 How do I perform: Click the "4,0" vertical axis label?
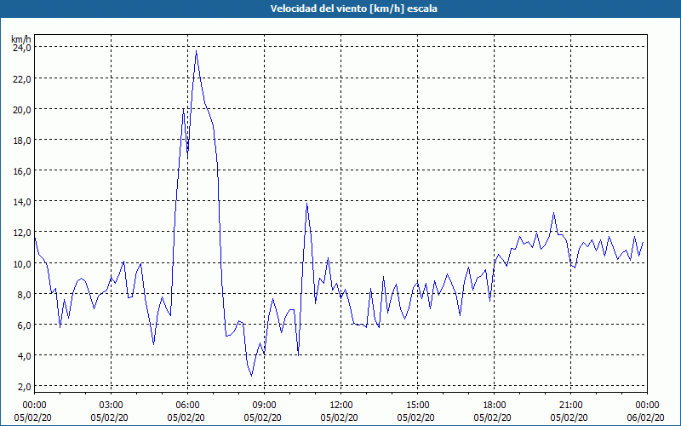[x=24, y=356]
